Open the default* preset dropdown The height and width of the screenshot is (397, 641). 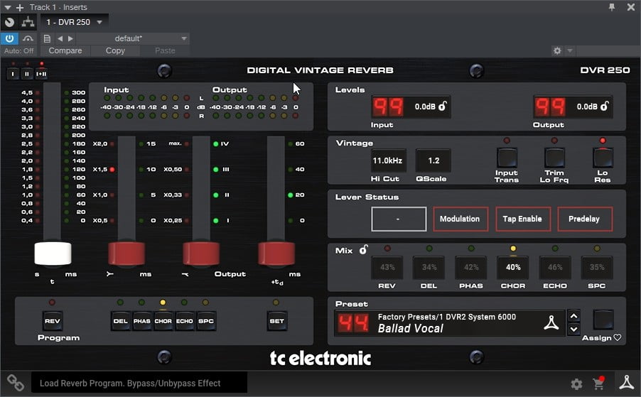(133, 38)
